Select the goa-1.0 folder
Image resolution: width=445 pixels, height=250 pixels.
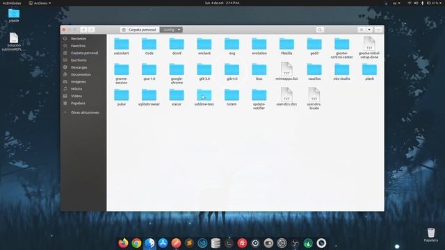click(x=149, y=72)
